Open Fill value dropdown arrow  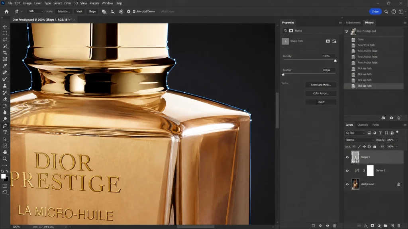[397, 146]
